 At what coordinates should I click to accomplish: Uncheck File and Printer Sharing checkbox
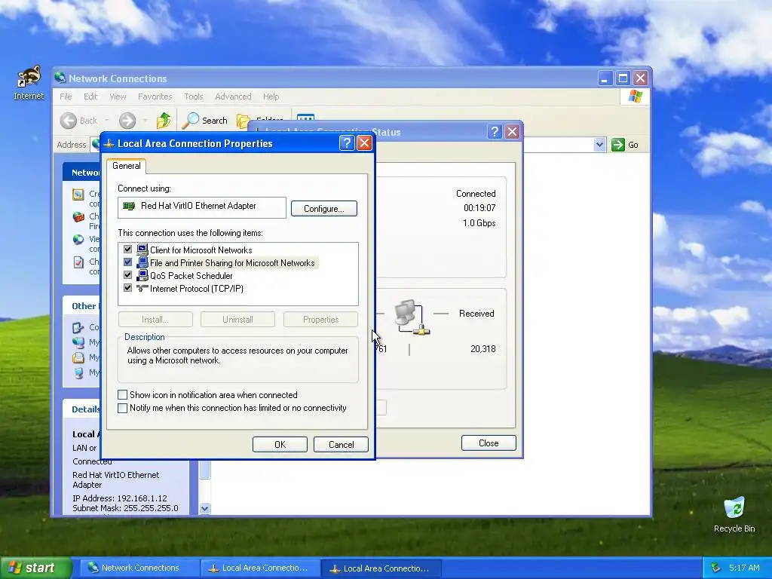click(127, 262)
